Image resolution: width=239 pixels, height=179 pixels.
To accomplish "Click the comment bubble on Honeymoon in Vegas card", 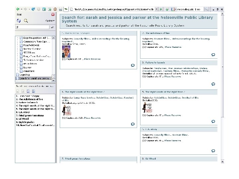I will tap(133, 65).
